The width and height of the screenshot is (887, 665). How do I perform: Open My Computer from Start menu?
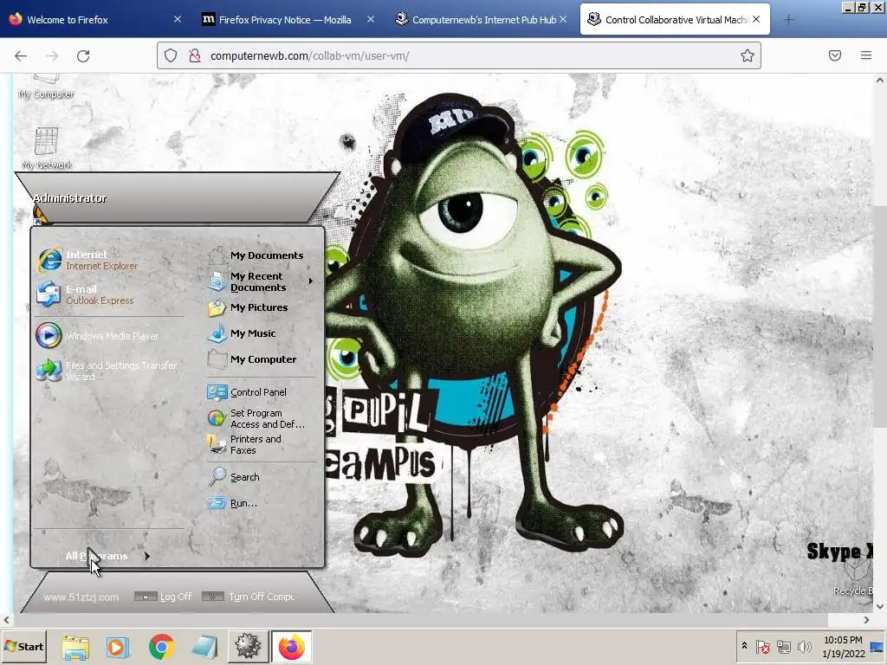pyautogui.click(x=252, y=359)
